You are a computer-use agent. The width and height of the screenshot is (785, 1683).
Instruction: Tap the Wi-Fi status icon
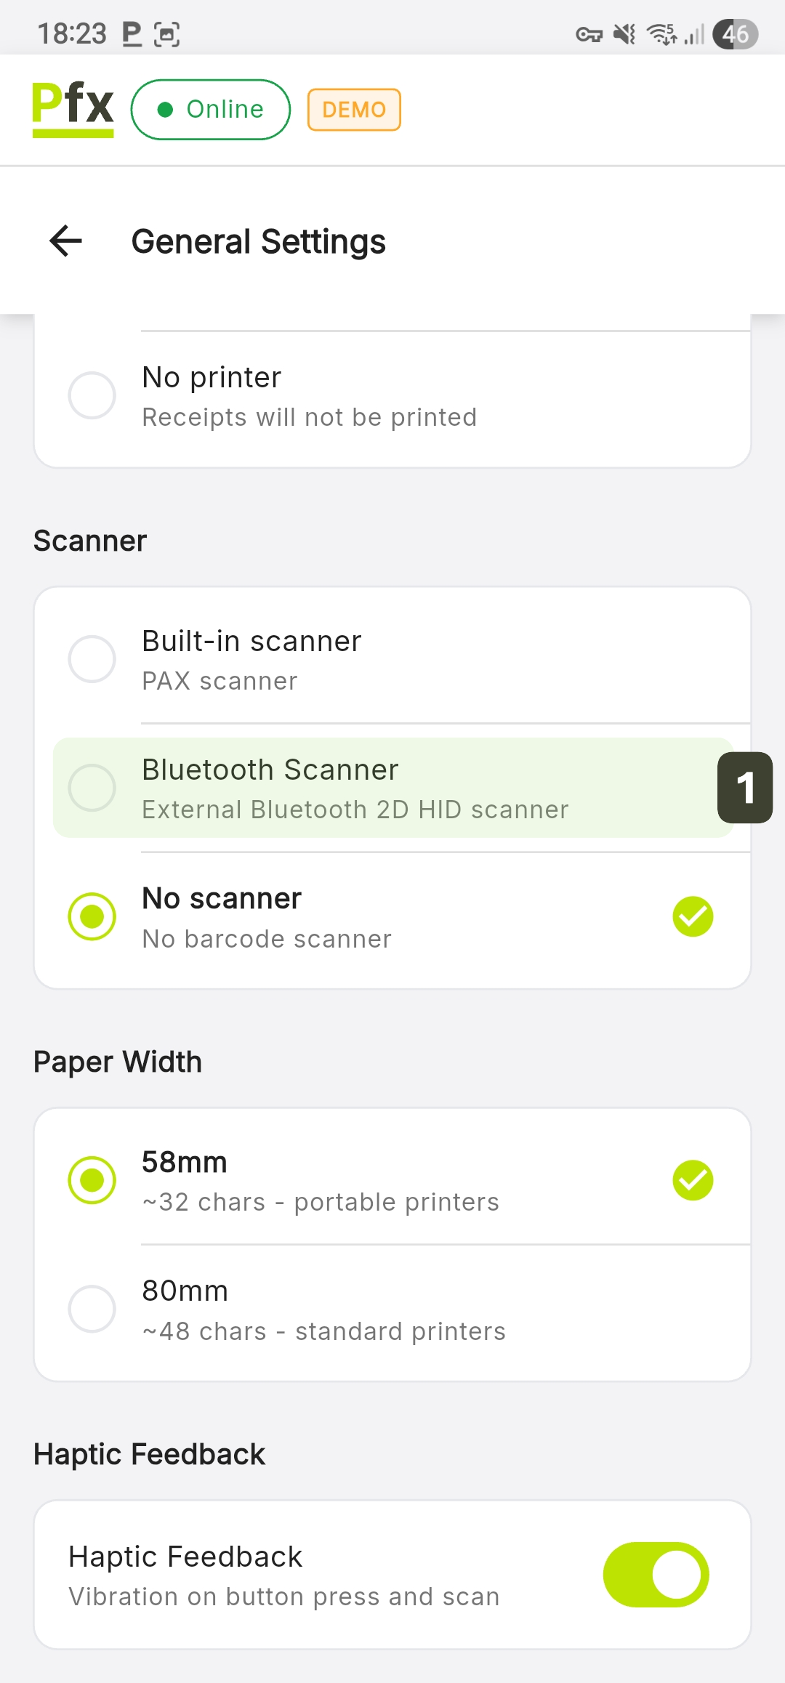click(x=661, y=34)
